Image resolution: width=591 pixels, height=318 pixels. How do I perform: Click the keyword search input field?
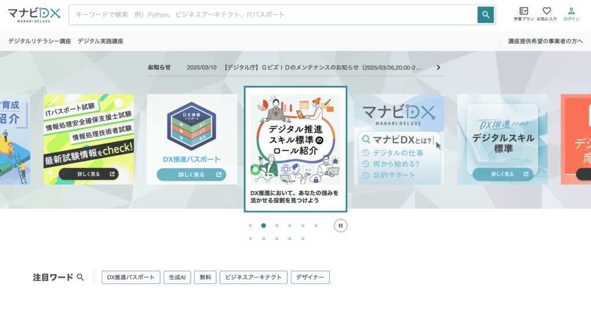tap(273, 14)
